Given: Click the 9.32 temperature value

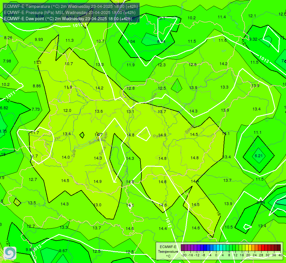Looking at the screenshot, I should click(x=253, y=39).
